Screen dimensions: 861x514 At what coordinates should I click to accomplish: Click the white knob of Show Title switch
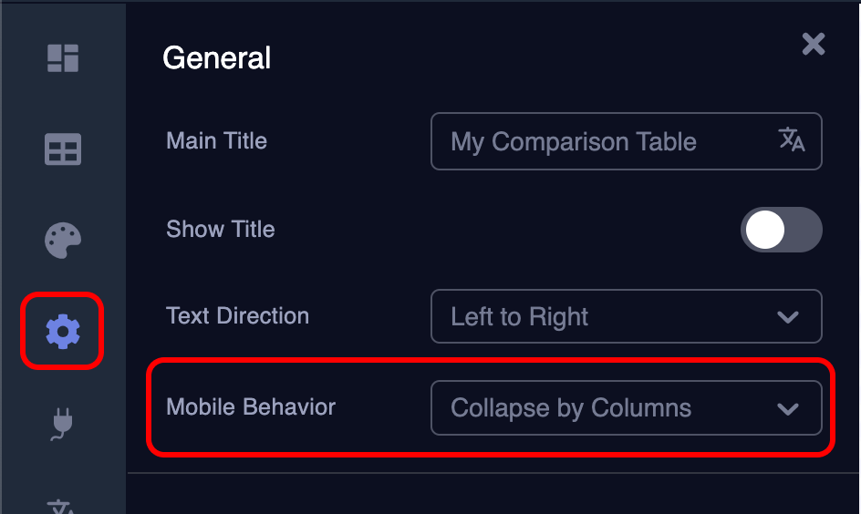pos(764,230)
